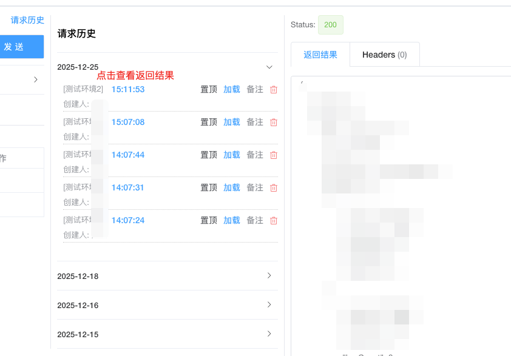
Task: Switch to the Headers tab
Action: pyautogui.click(x=384, y=55)
